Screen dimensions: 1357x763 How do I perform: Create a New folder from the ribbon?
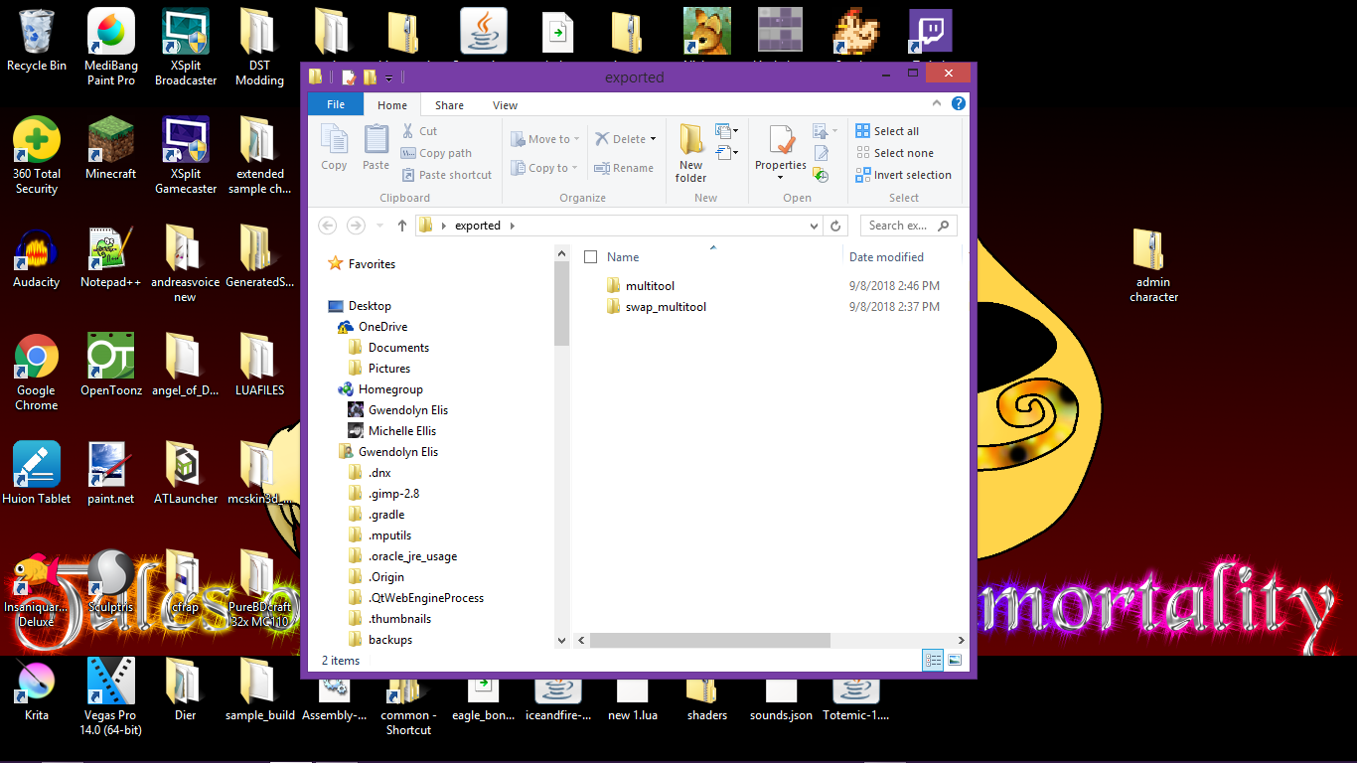coord(691,153)
